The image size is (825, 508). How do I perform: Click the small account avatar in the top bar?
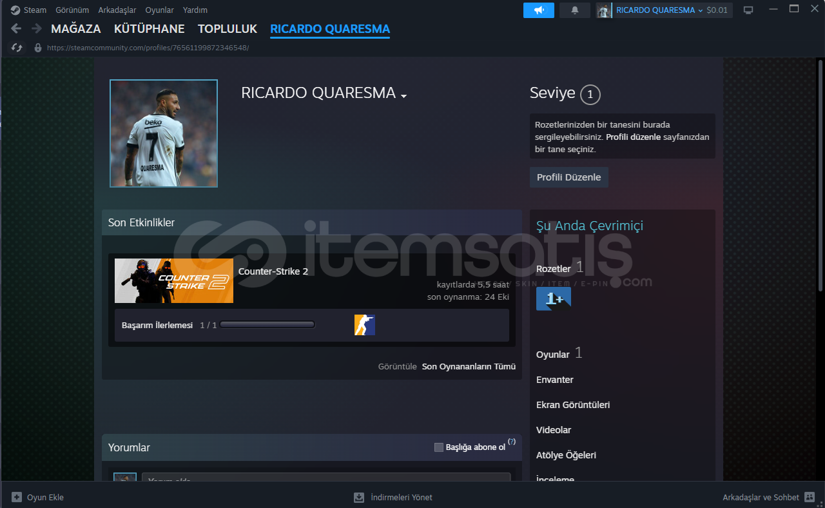(x=604, y=10)
